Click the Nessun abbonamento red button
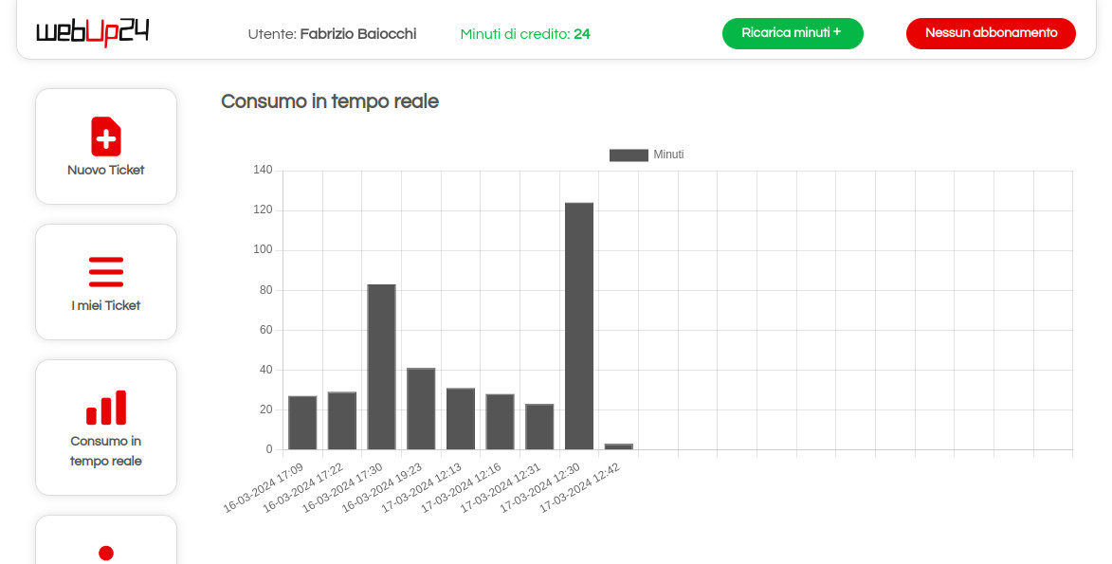 991,33
